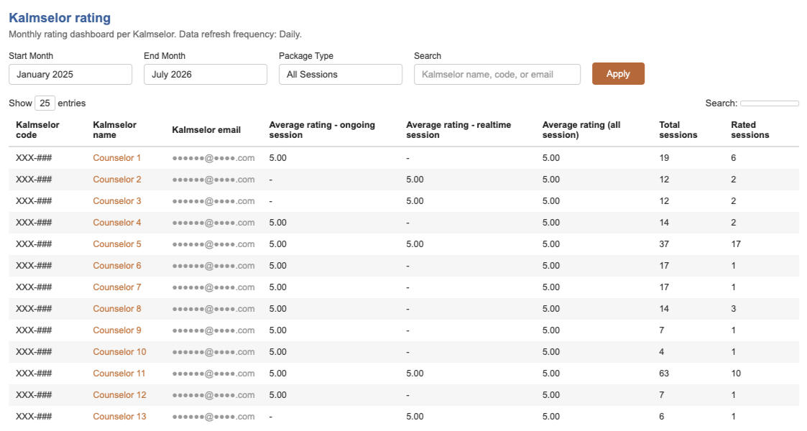Click rated sessions value 10 for Counselor 11
Screen dimensions: 807x431
(736, 374)
